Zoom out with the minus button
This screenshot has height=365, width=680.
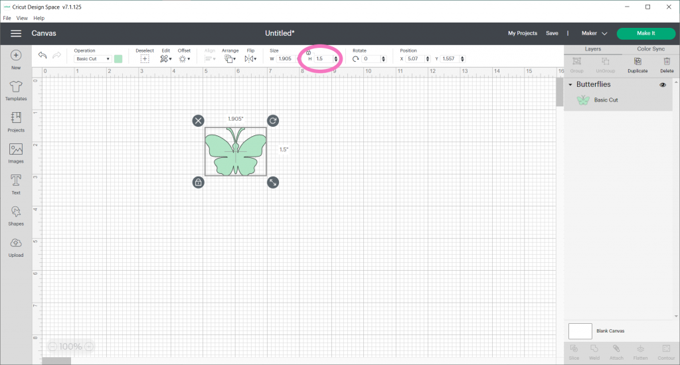[52, 346]
